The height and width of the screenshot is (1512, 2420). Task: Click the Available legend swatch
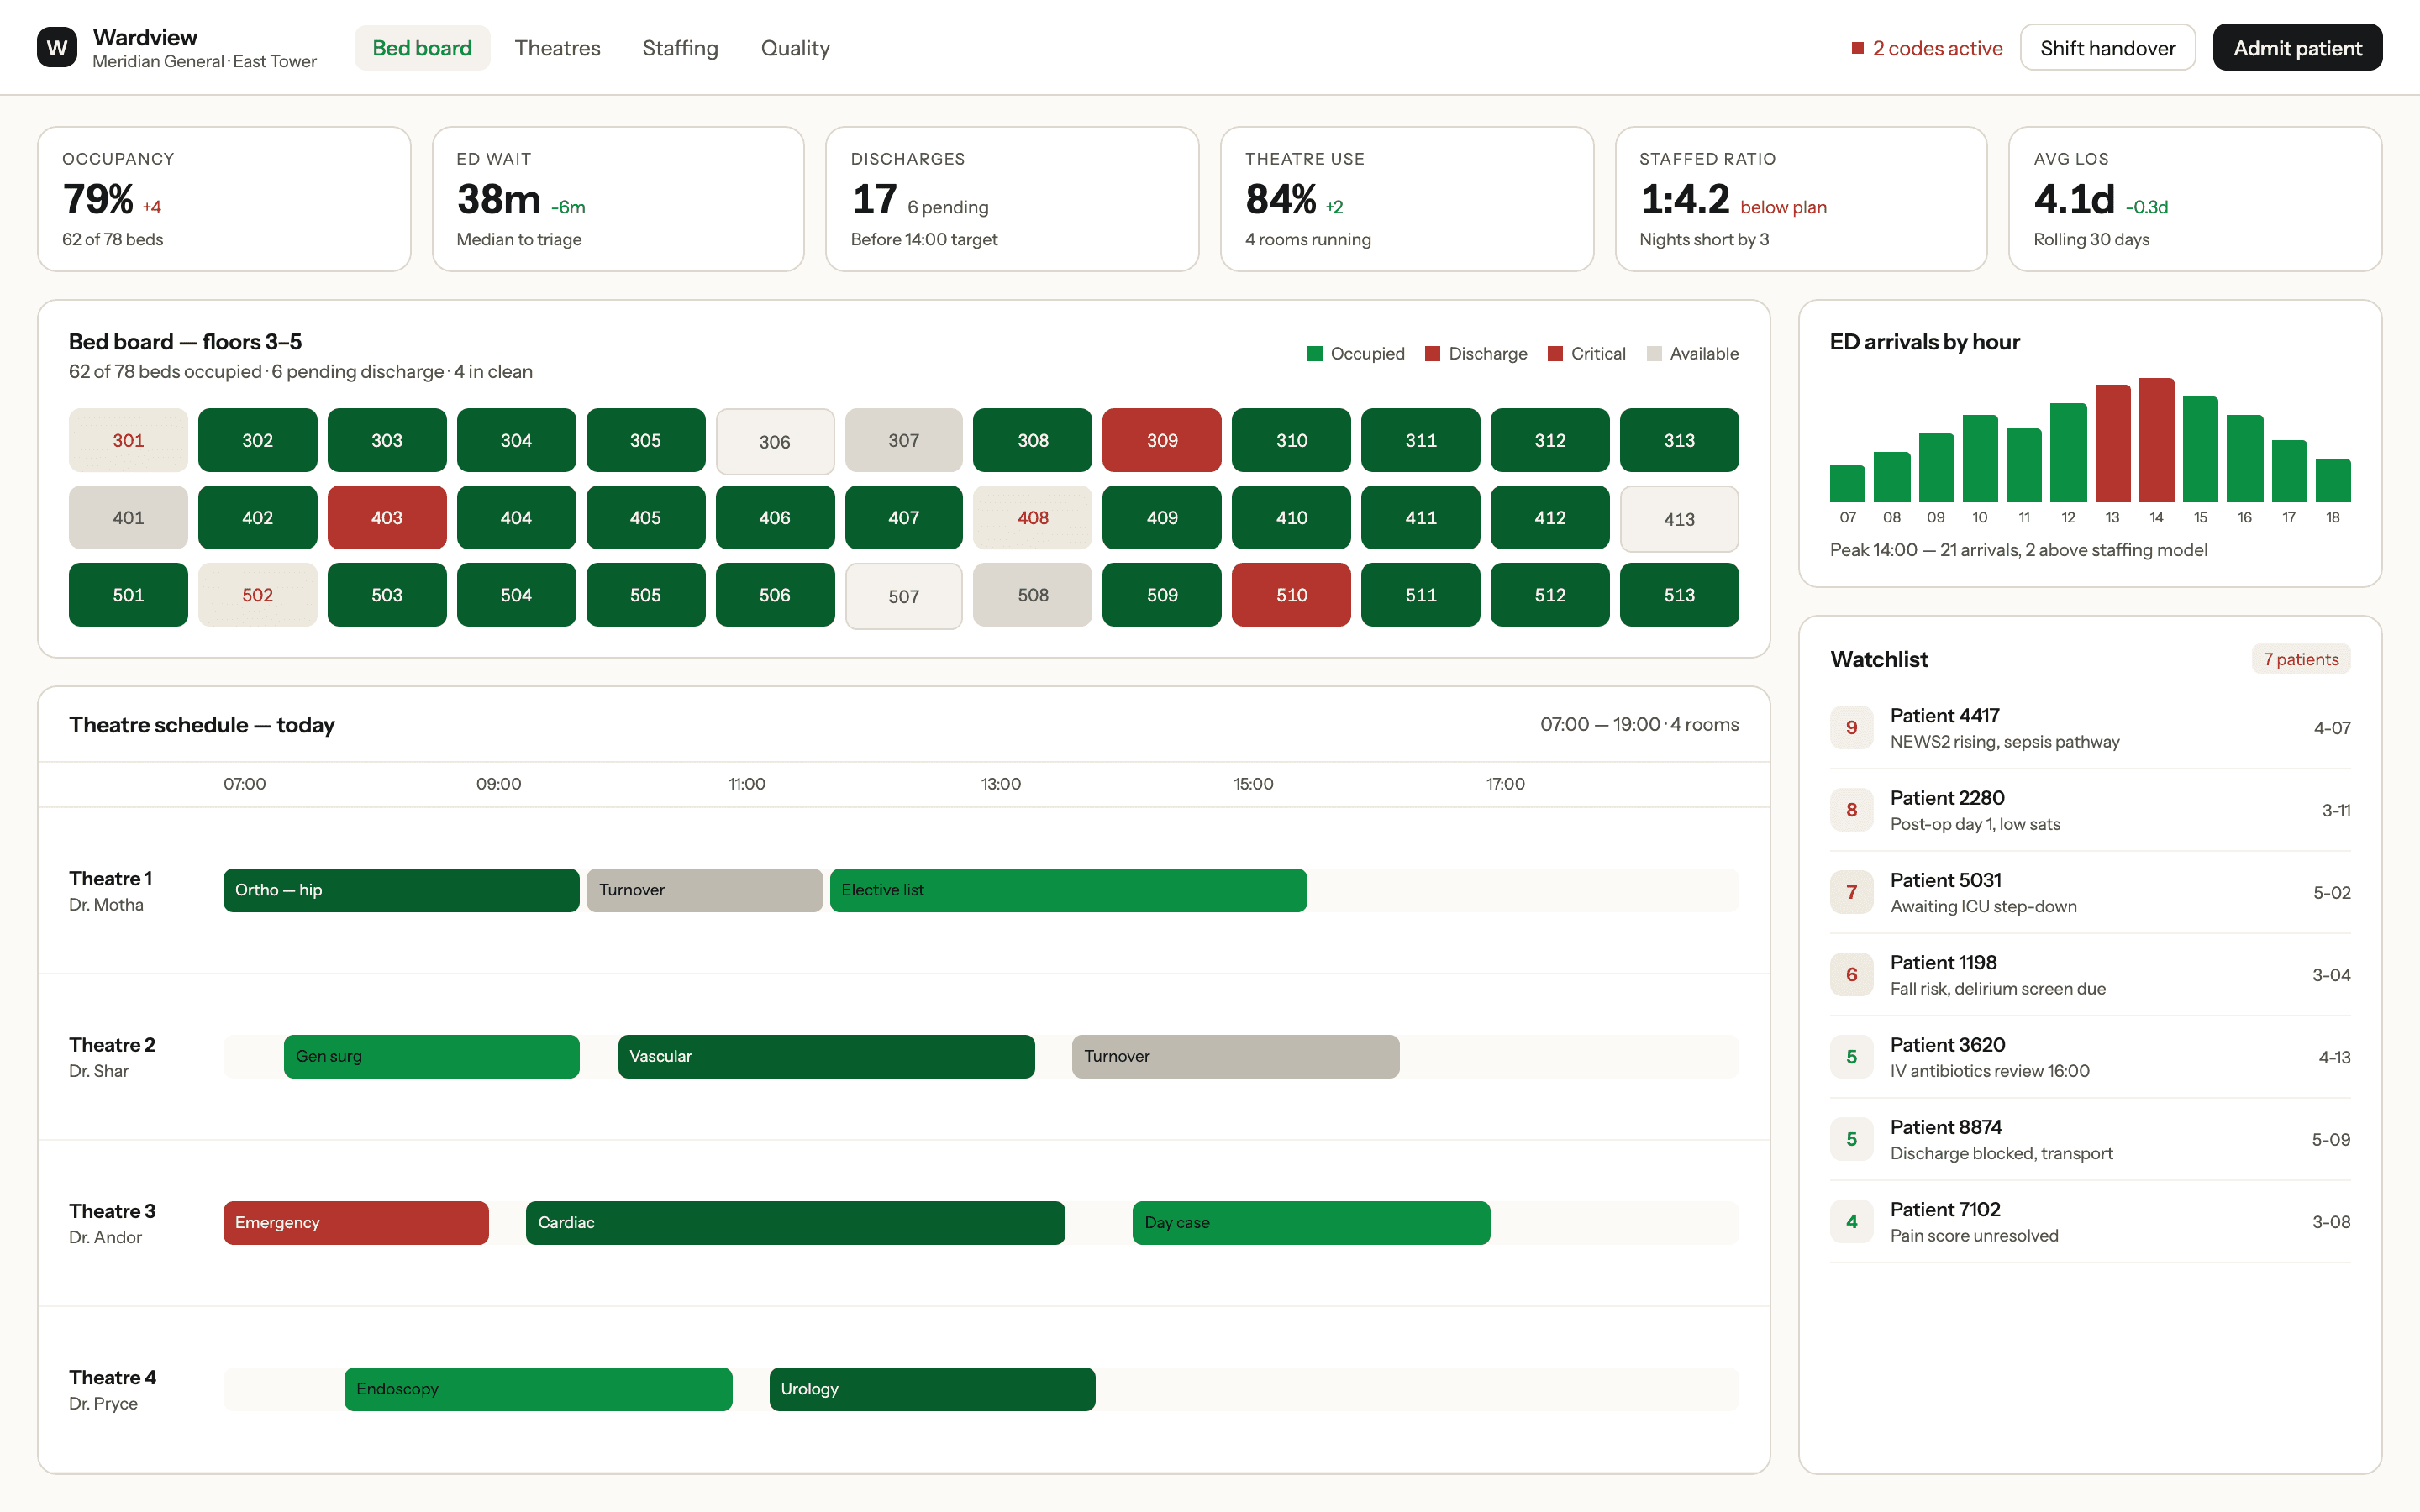coord(1654,354)
